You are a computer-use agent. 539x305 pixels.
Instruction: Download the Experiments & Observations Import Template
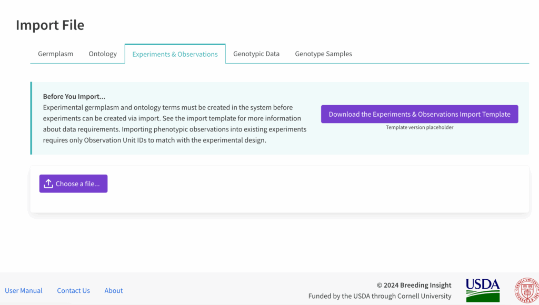coord(420,114)
